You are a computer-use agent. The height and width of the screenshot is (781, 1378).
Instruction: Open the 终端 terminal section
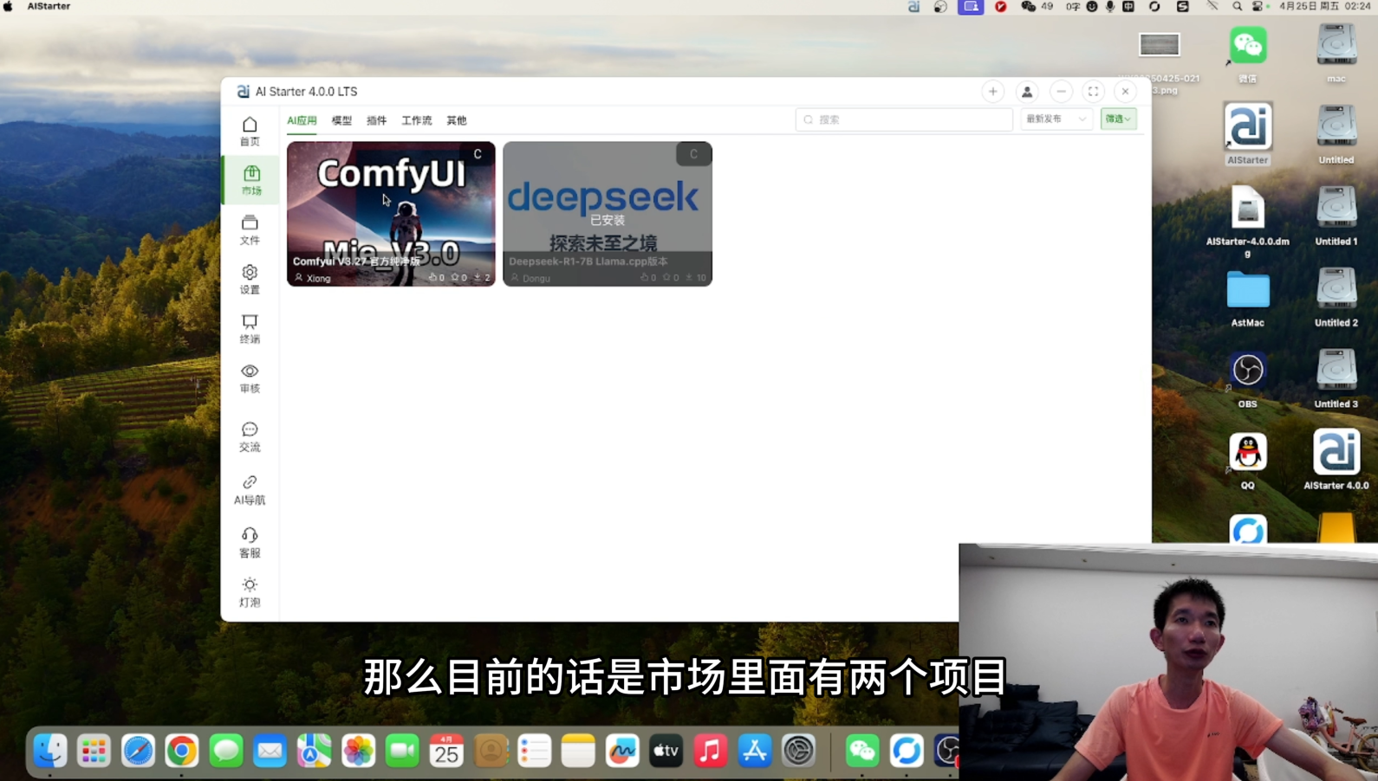250,329
